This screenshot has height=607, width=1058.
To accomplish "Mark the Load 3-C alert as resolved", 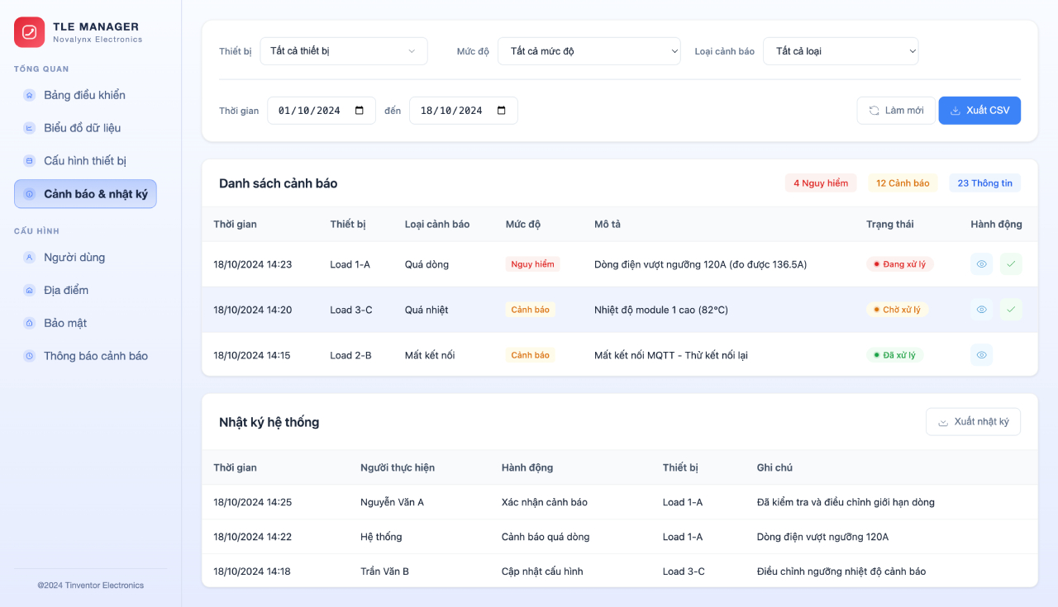I will [x=1011, y=310].
